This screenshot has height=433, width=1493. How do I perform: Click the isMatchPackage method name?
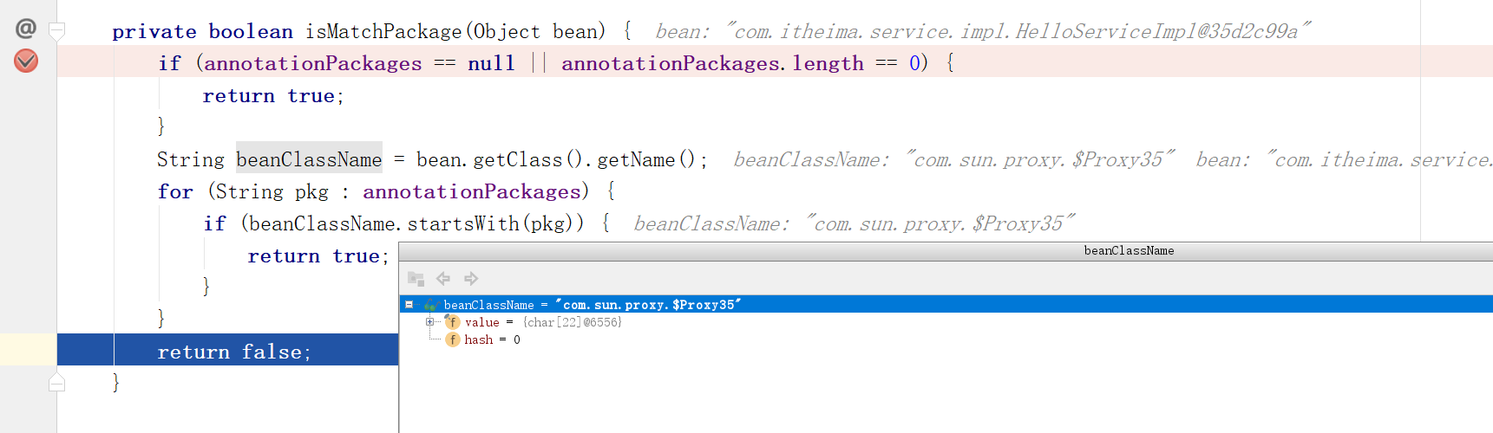[x=383, y=32]
